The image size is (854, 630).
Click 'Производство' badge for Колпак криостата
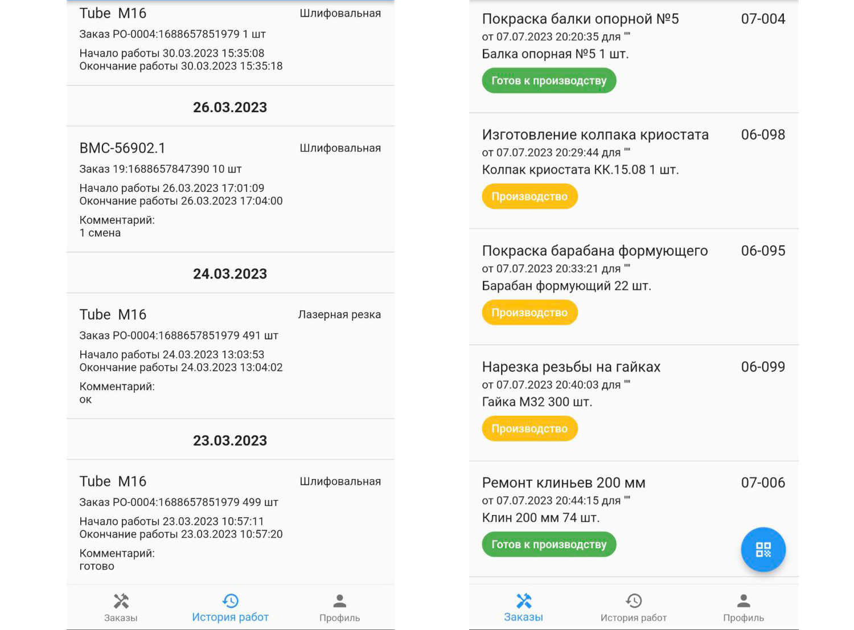529,197
